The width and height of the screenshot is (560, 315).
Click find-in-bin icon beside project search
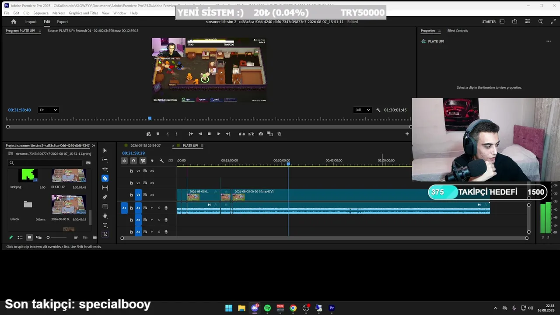click(88, 163)
